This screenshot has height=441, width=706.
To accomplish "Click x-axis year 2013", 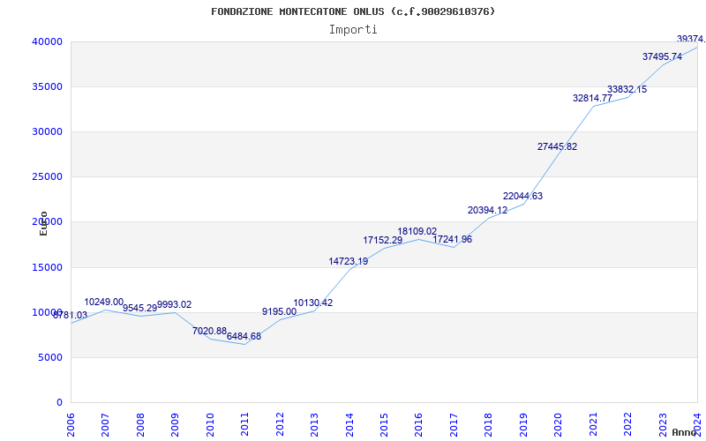I will pos(315,424).
